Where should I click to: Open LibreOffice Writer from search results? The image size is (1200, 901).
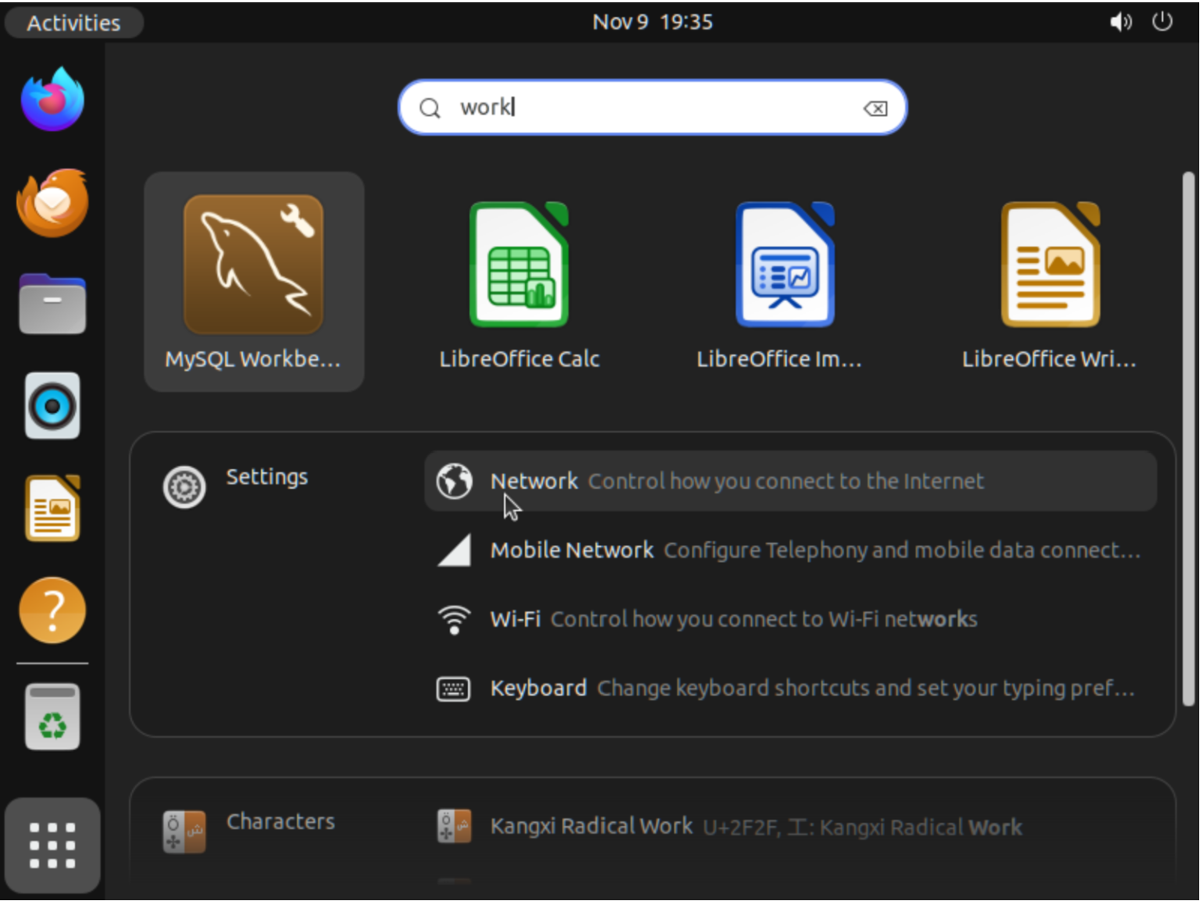point(1049,281)
